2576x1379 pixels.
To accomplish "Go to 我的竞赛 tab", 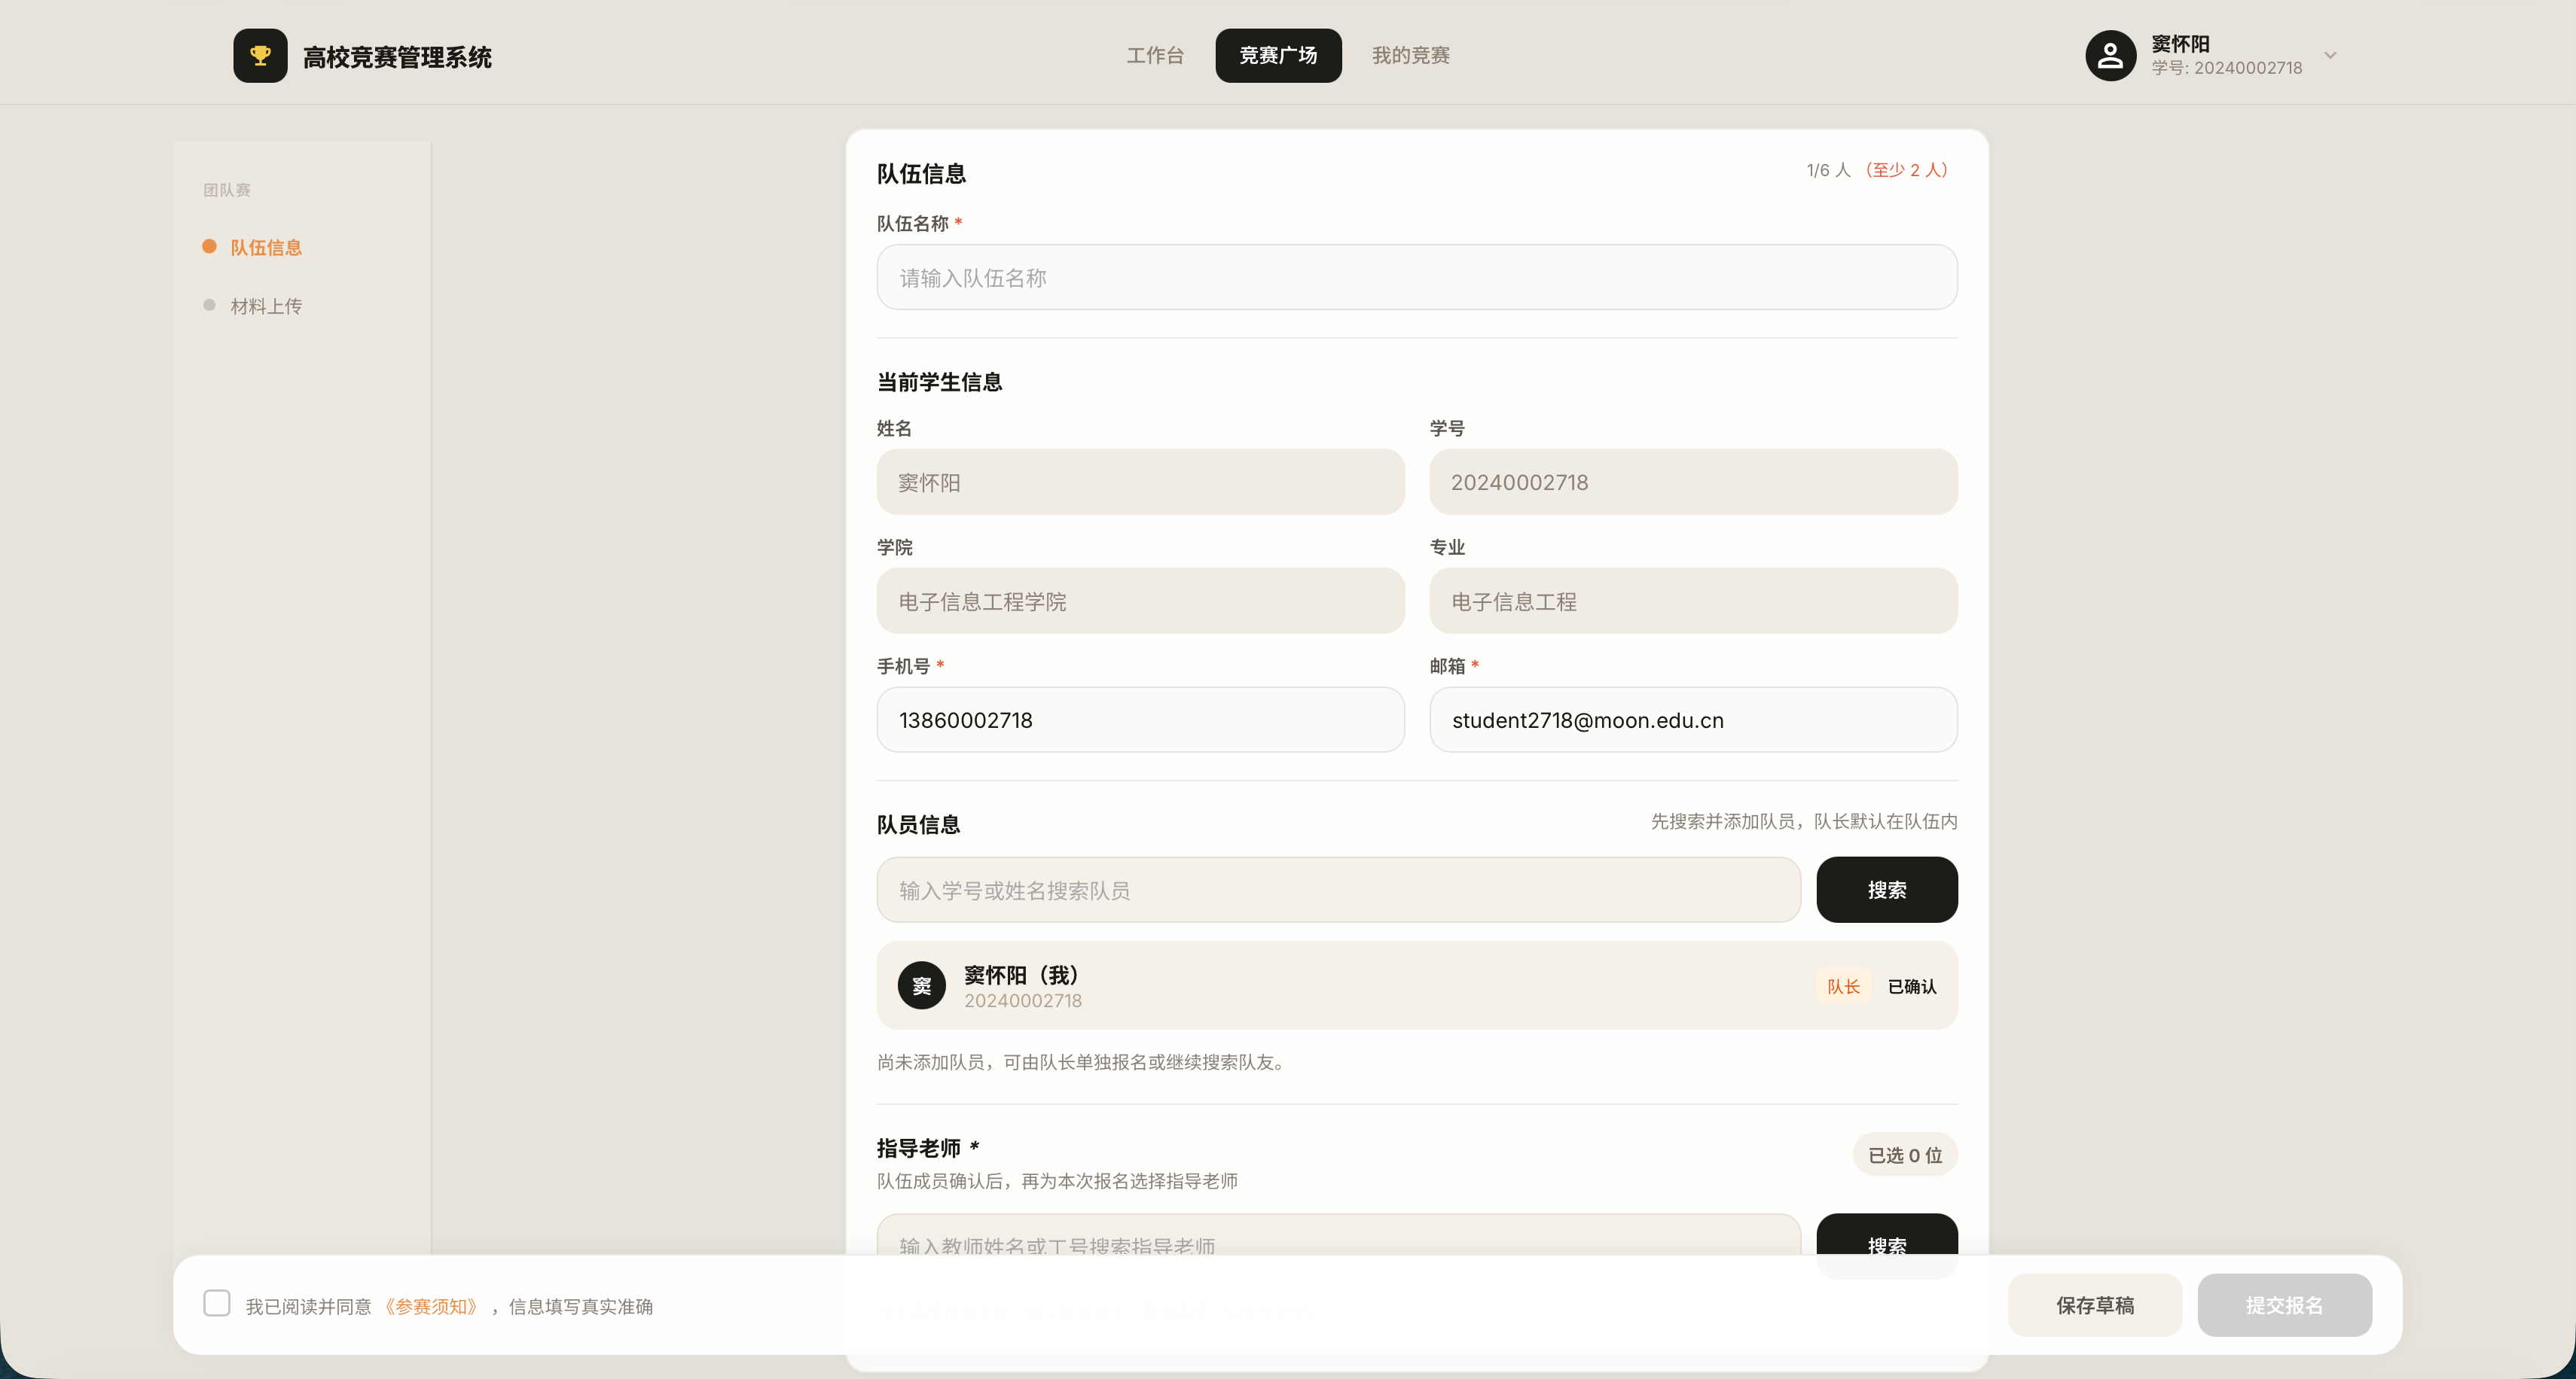I will pos(1410,56).
